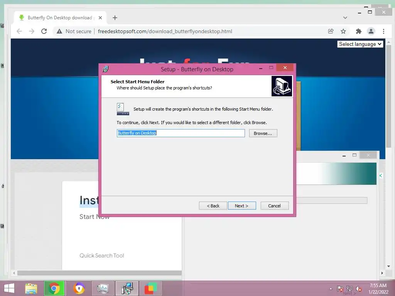This screenshot has height=296, width=395.
Task: Close the ad with X icon
Action: (x=381, y=175)
